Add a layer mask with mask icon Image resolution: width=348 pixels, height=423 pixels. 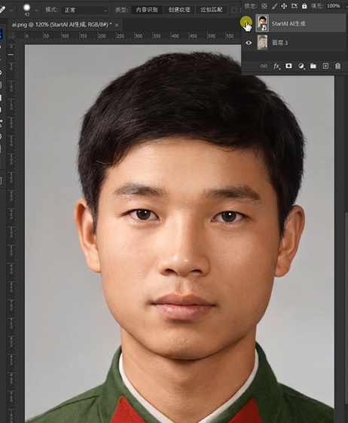click(288, 66)
